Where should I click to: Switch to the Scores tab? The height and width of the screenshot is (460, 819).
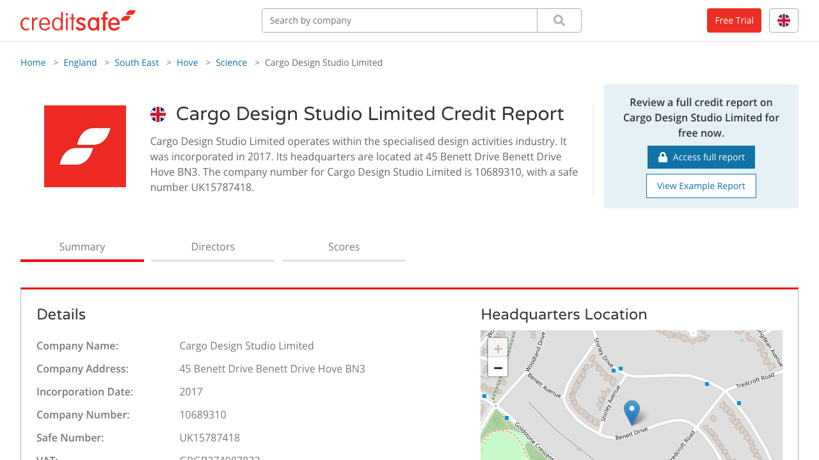coord(344,247)
